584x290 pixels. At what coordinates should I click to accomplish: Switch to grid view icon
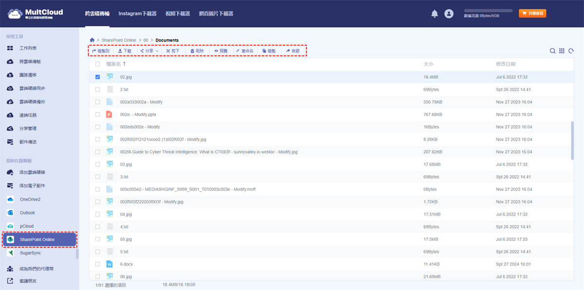[x=562, y=51]
